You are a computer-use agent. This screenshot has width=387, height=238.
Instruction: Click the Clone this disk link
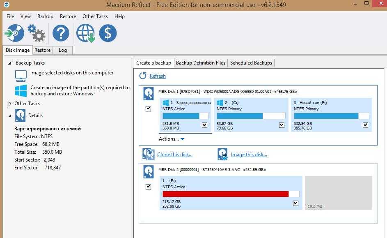click(x=174, y=155)
